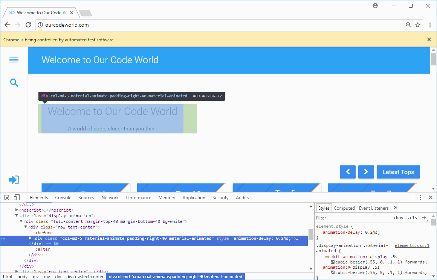Click the address bar URL ourcodeworld.com
Viewport: 437px width, 280px height.
67,25
